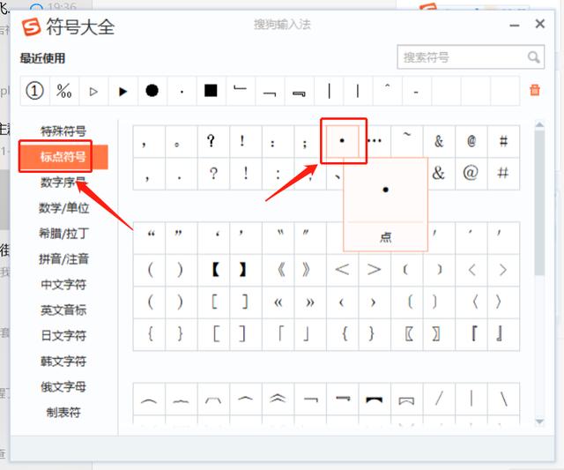Viewport: 564px width, 470px height.
Task: Select the hollow right triangle recent symbol
Action: (93, 90)
